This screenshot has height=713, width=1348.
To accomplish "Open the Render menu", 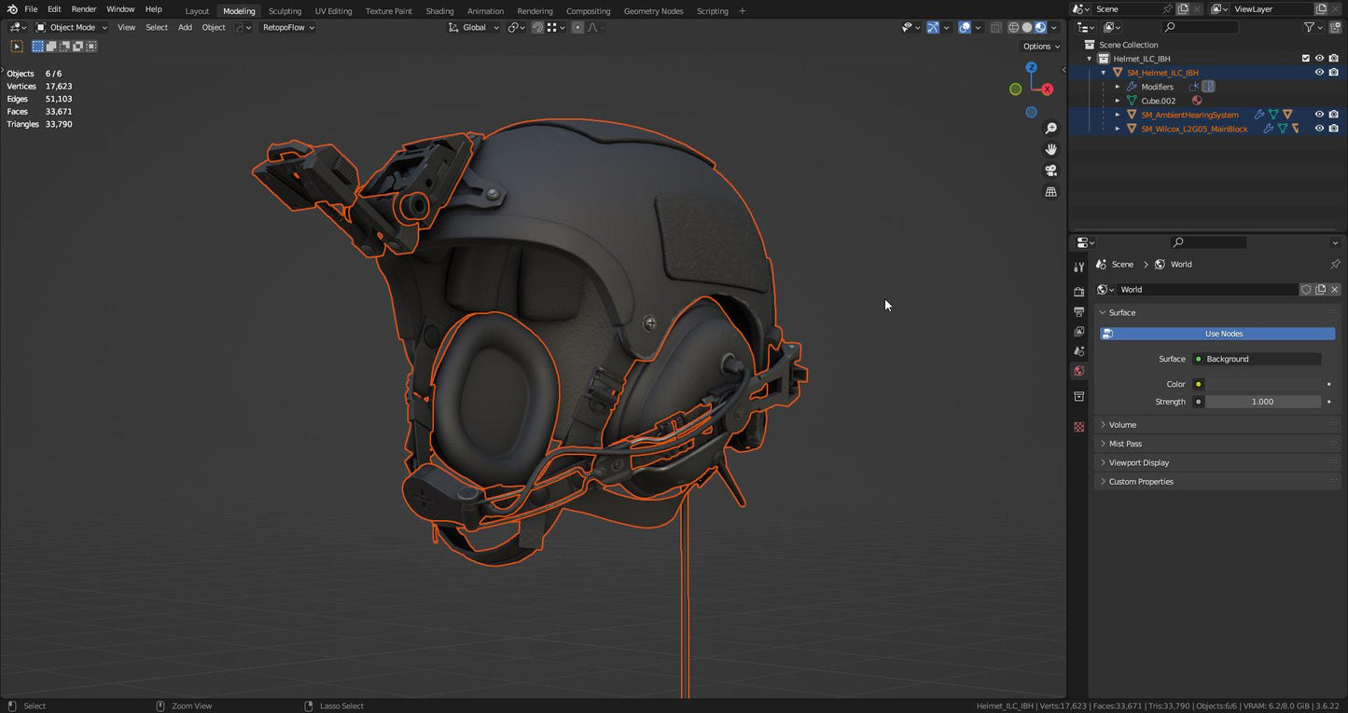I will click(83, 10).
